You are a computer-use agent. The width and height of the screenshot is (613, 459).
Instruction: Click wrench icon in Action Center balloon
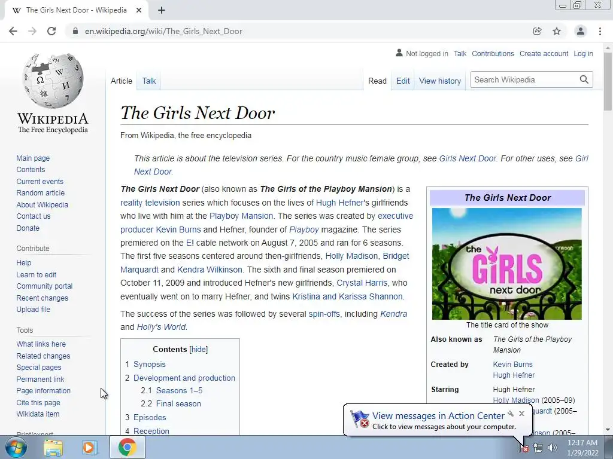[511, 414]
